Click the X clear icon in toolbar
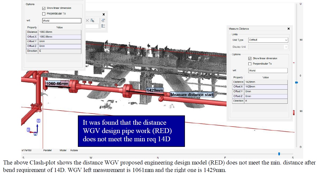The image size is (319, 173). coord(87,21)
